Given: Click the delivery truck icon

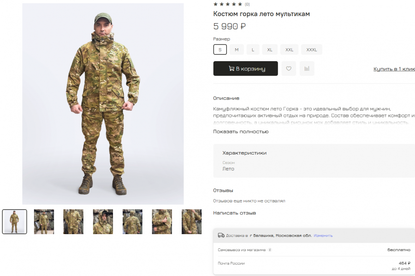Looking at the screenshot, I should coord(221,236).
